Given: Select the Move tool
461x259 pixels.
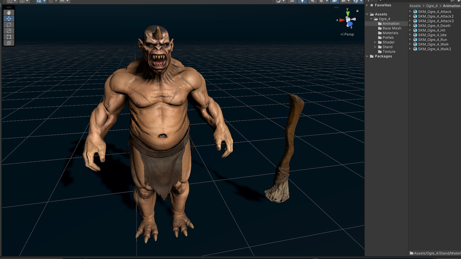Looking at the screenshot, I should [8, 18].
